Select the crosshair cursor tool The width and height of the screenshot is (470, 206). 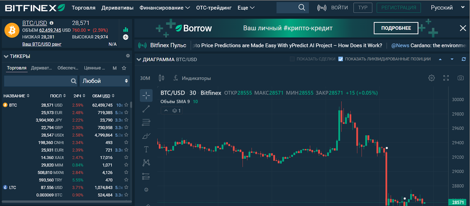146,96
